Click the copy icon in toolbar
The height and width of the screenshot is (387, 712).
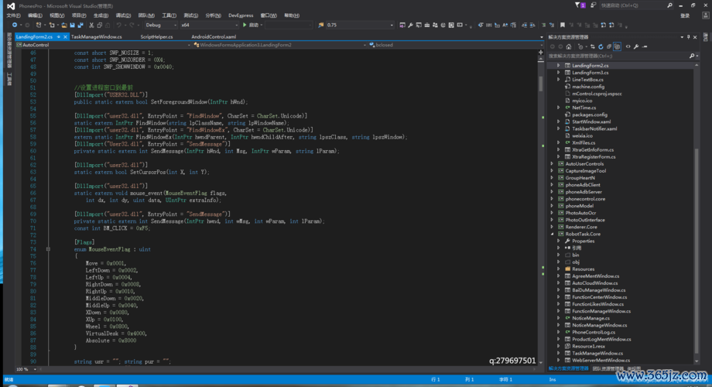tap(99, 25)
